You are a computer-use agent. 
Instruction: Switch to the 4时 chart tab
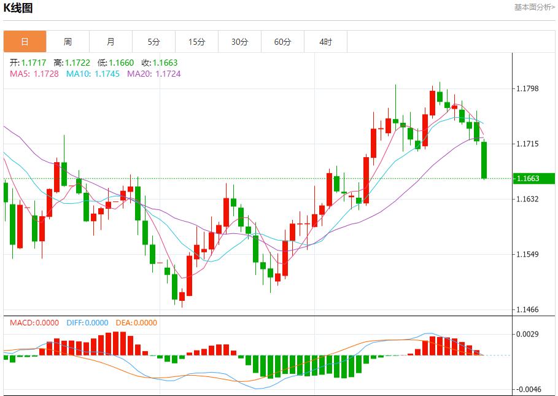pyautogui.click(x=326, y=42)
